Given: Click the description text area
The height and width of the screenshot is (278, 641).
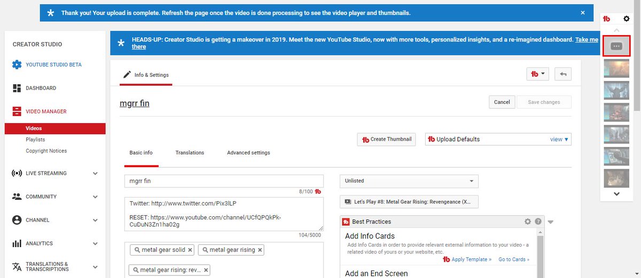Looking at the screenshot, I should pos(224,214).
